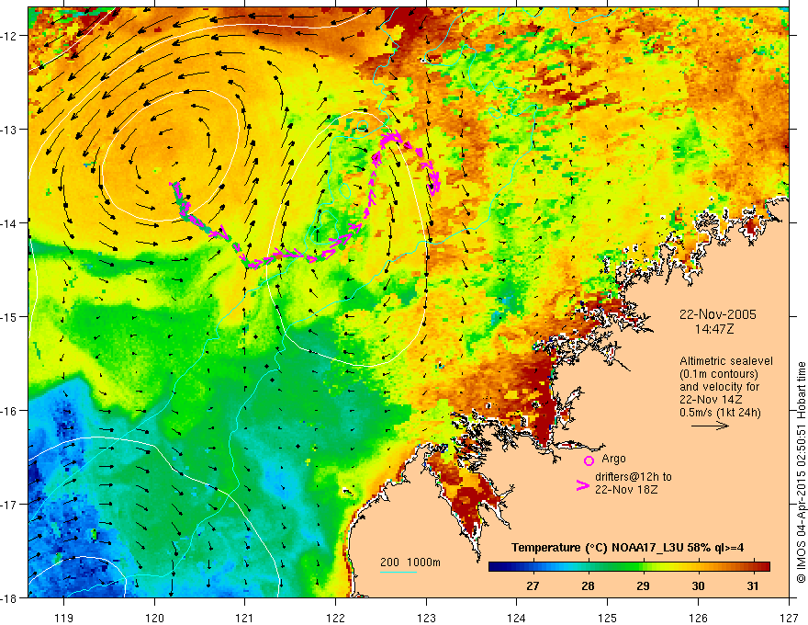Click latitude label -17 on left axis
The width and height of the screenshot is (808, 625).
9,505
